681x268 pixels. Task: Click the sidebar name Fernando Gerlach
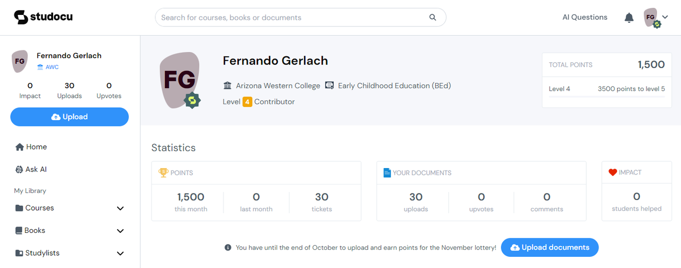[69, 55]
